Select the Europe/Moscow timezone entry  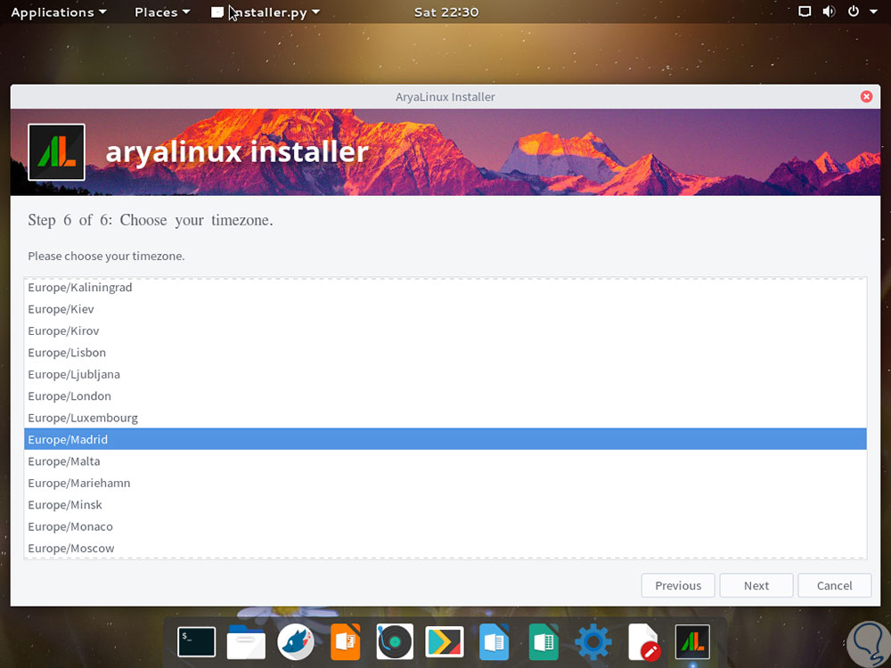pos(71,548)
